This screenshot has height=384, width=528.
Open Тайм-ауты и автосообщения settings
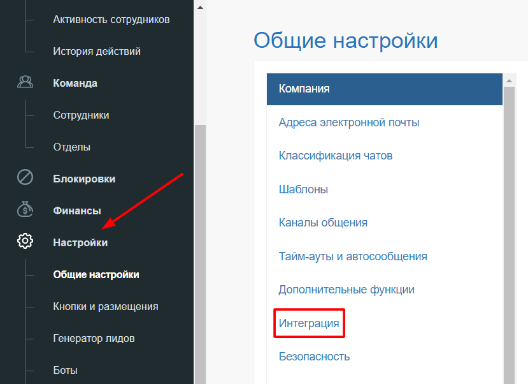tap(352, 256)
